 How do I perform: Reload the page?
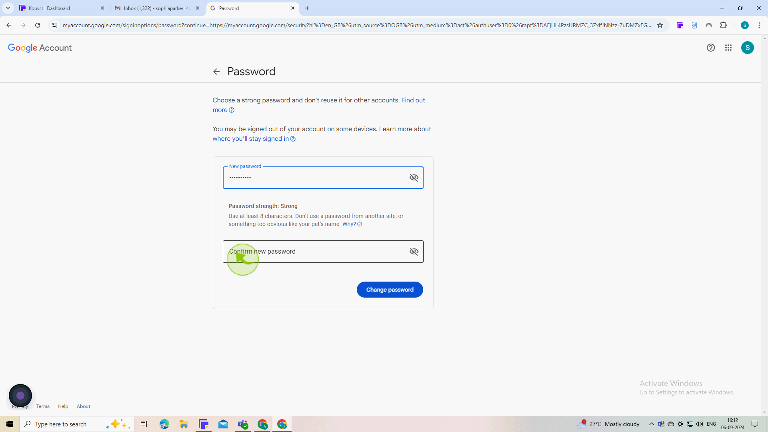(38, 25)
